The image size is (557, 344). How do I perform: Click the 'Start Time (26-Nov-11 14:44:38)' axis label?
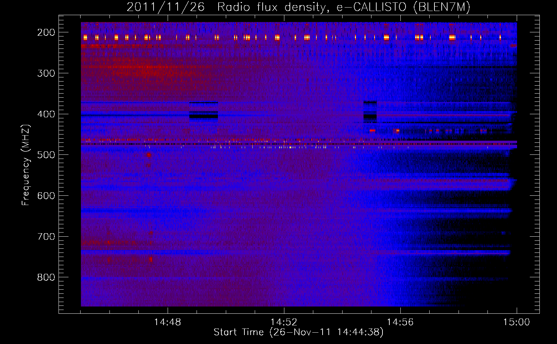(298, 332)
